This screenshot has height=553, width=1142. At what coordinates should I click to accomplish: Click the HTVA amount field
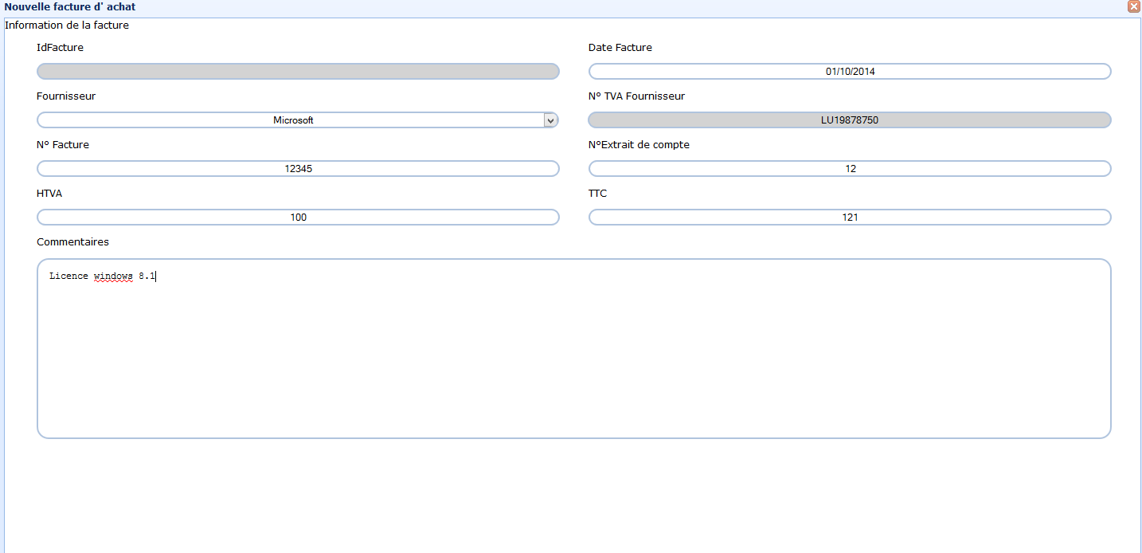pos(298,218)
